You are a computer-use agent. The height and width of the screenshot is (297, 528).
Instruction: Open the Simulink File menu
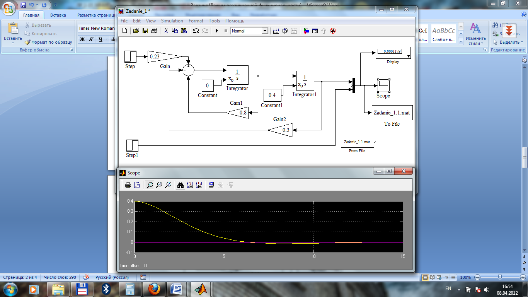[x=124, y=21]
